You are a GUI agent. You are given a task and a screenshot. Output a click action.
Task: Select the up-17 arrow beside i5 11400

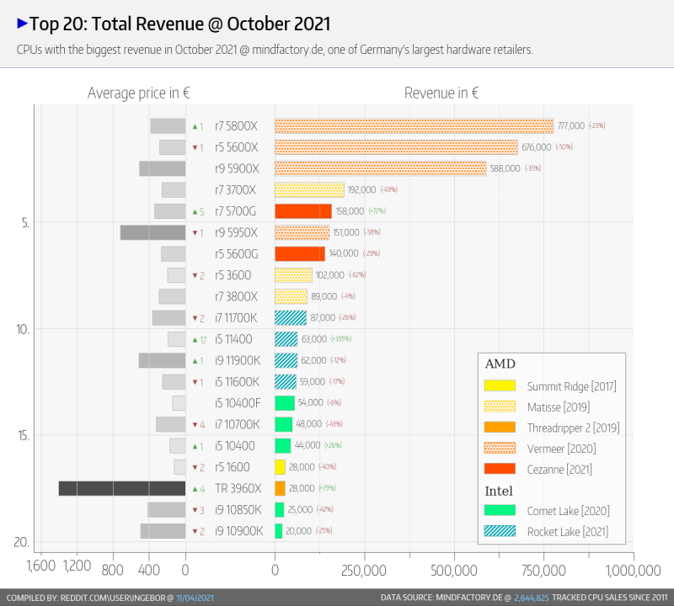tap(195, 340)
